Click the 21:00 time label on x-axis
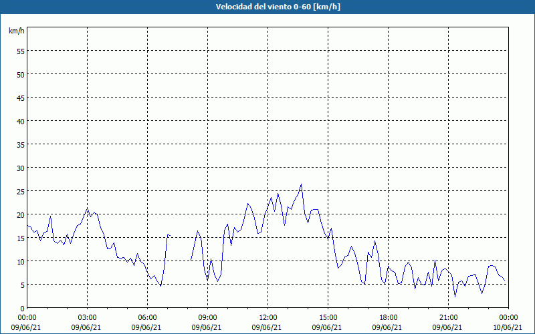This screenshot has width=535, height=334. [x=448, y=318]
